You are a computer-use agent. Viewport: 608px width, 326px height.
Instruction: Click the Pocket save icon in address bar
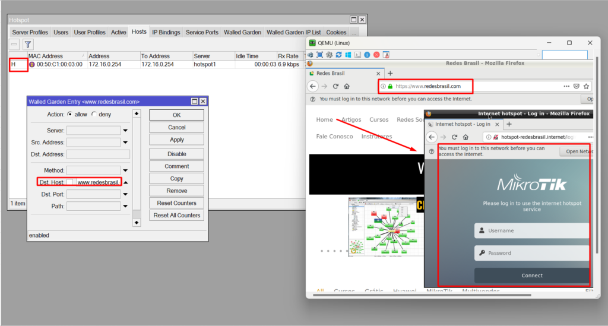click(x=576, y=86)
